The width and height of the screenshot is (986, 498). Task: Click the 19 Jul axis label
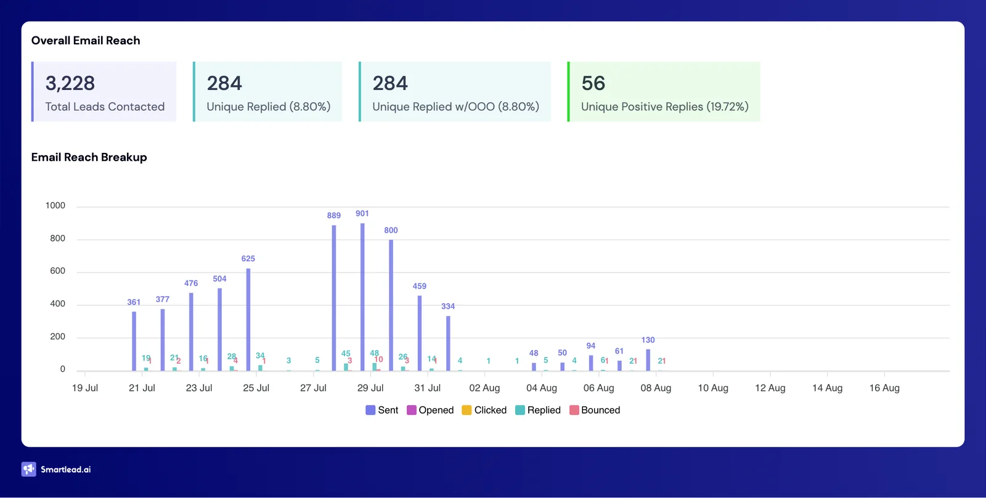tap(85, 388)
